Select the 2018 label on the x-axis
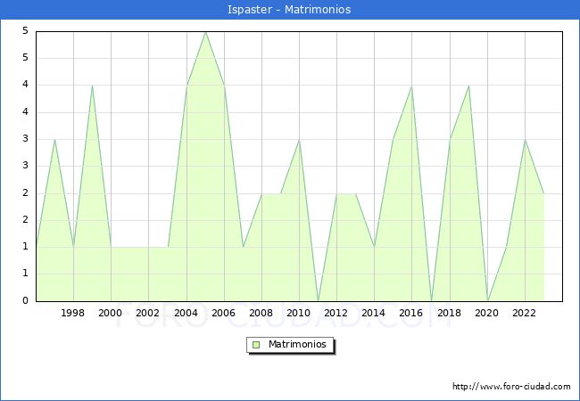The image size is (580, 401). pyautogui.click(x=450, y=313)
